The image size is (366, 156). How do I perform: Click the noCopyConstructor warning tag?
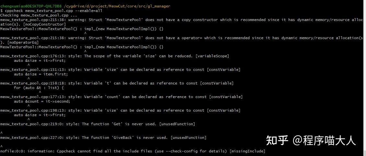point(44,24)
